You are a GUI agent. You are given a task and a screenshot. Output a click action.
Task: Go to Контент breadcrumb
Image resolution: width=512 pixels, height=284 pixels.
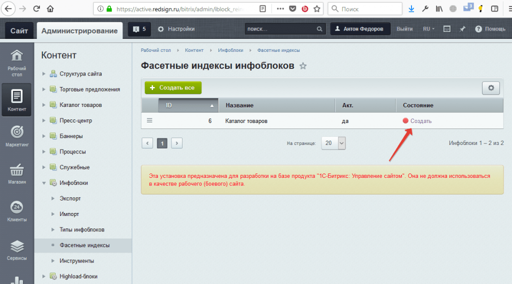(x=194, y=50)
